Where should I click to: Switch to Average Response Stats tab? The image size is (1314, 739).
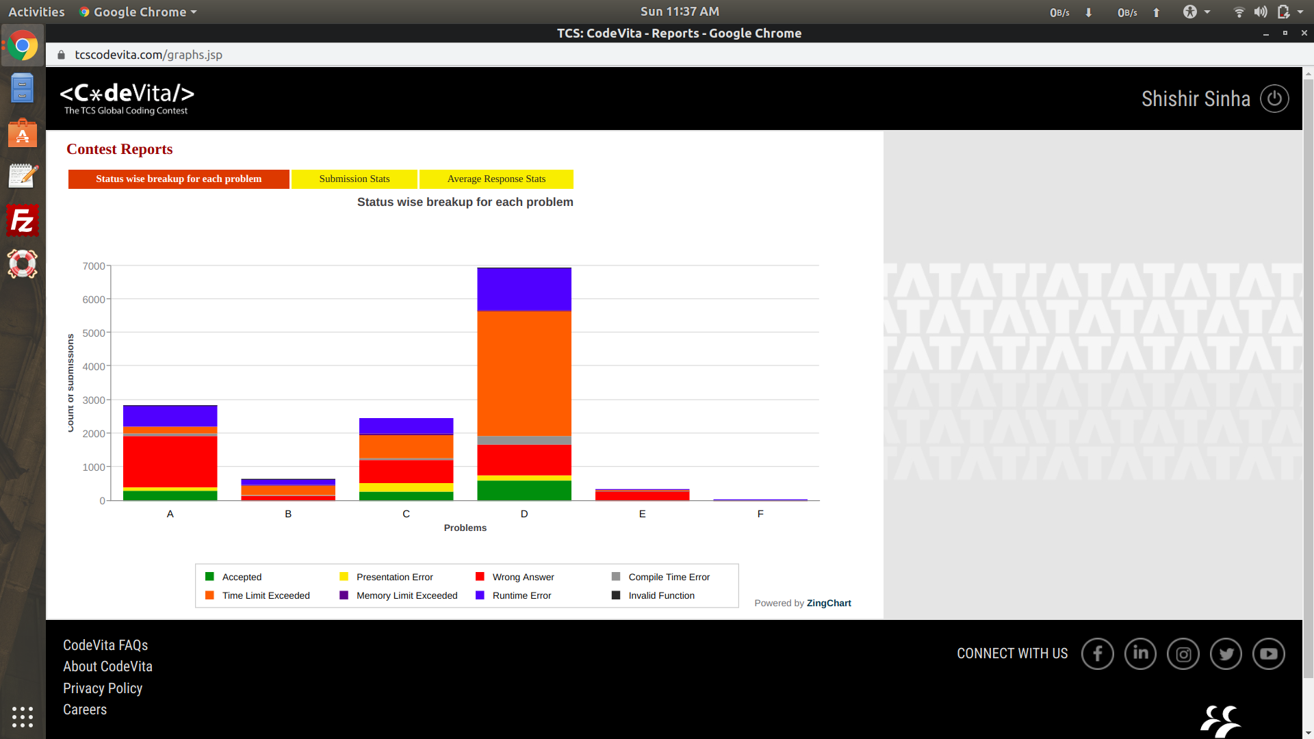[496, 179]
